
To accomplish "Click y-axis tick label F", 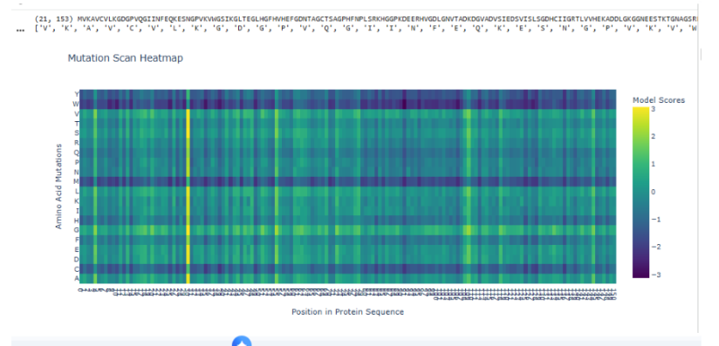I will (x=77, y=240).
